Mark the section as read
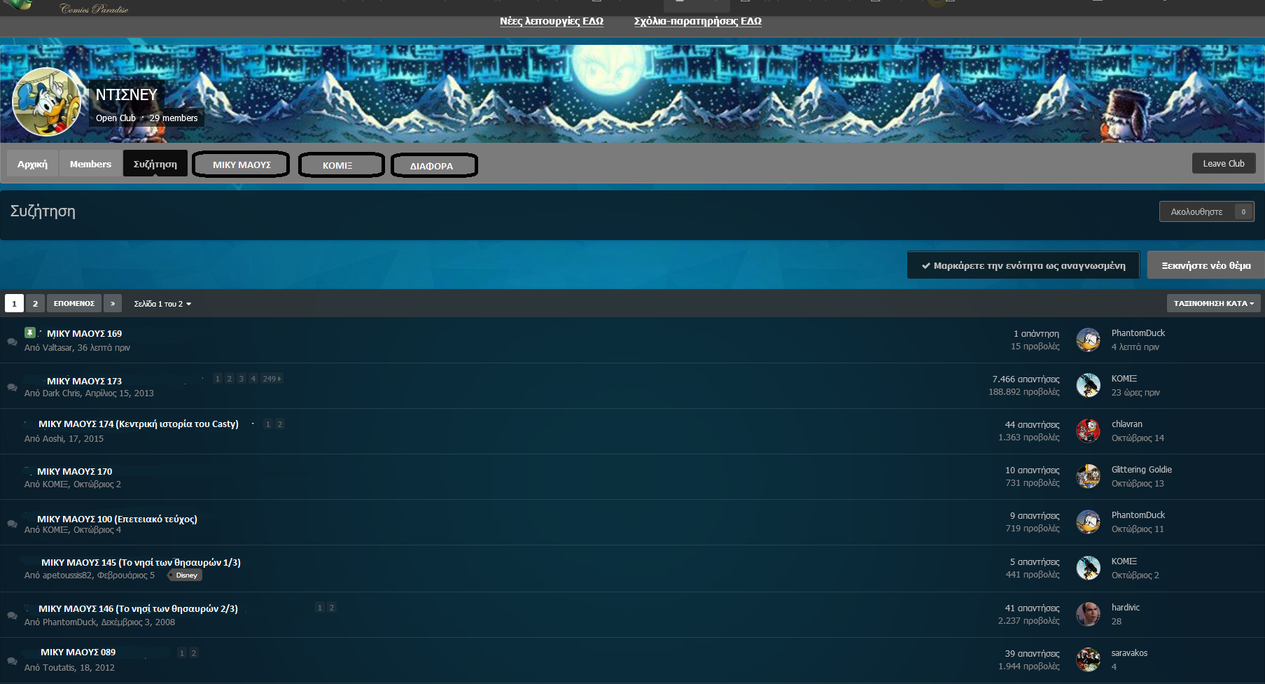 [x=1023, y=265]
